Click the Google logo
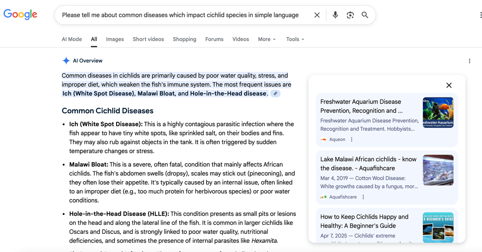 [x=20, y=14]
